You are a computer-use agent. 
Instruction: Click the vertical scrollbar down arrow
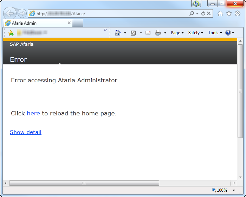(240, 177)
